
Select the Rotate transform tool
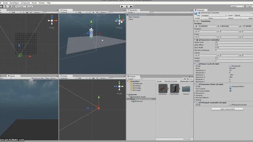(x=6, y=6)
